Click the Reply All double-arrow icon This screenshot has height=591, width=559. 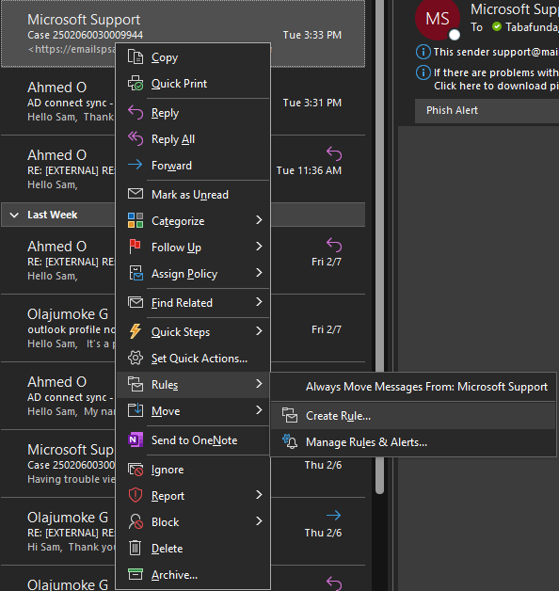[136, 138]
